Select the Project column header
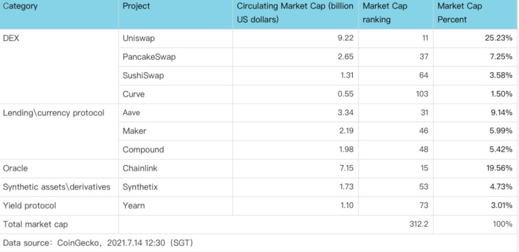This screenshot has height=252, width=519. [x=136, y=7]
